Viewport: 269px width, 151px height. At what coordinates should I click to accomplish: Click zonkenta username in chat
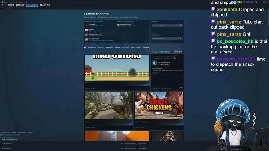[x=227, y=9]
